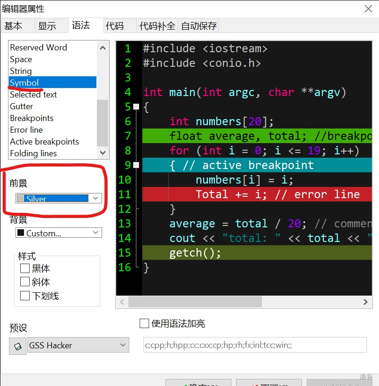Open the 前景 foreground color dropdown

95,198
